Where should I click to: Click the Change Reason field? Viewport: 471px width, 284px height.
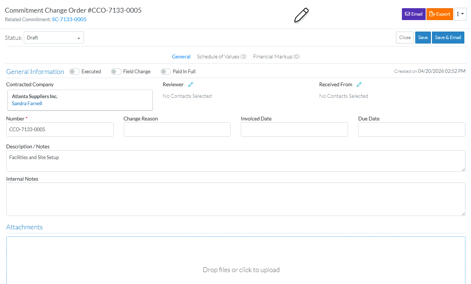point(177,130)
